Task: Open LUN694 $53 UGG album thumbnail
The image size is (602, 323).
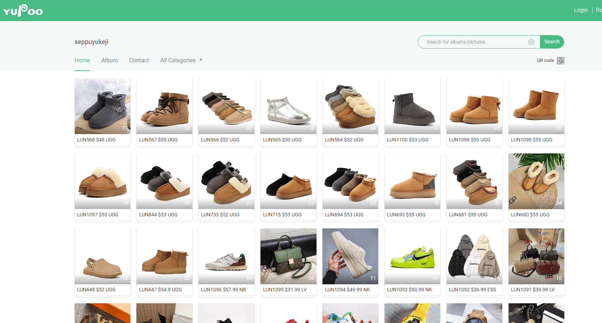Action: tap(350, 181)
